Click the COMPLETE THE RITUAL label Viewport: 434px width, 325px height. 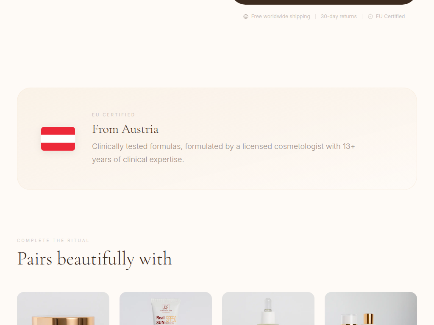(53, 240)
